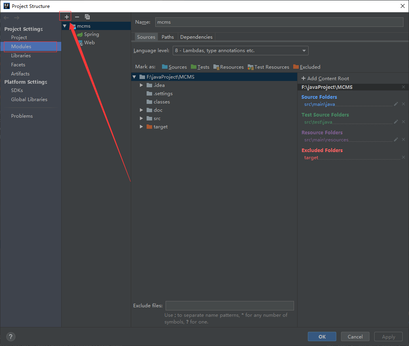Mark folder as Test Resources
The width and height of the screenshot is (409, 346).
point(268,67)
